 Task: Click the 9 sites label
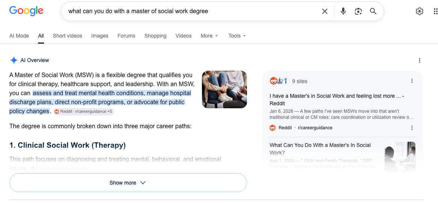(300, 81)
